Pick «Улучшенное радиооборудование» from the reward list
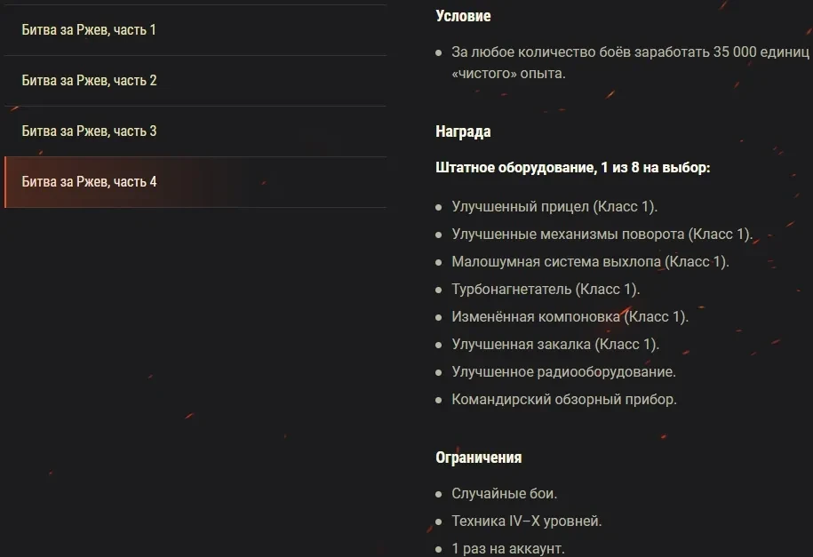Image resolution: width=813 pixels, height=557 pixels. (x=563, y=372)
